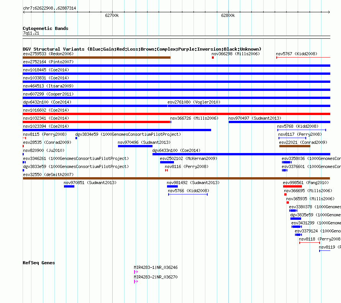Select the MIR4283-2 gene arrow glyph
Screen dimensions: 341x303
click(x=136, y=282)
